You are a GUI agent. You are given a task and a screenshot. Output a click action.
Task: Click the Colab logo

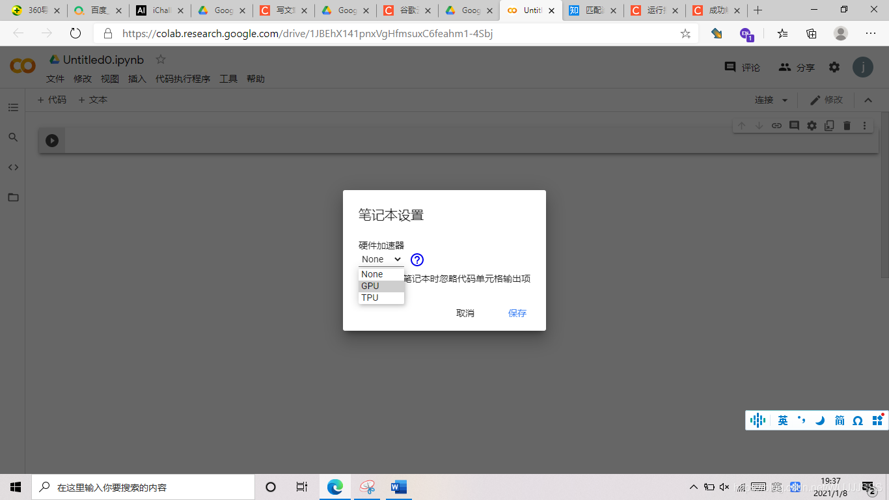23,66
